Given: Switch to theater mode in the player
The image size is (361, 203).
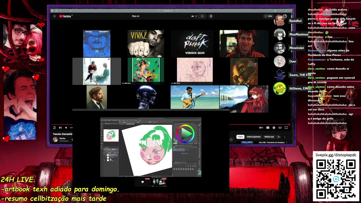Looking at the screenshot, I should point(280,128).
